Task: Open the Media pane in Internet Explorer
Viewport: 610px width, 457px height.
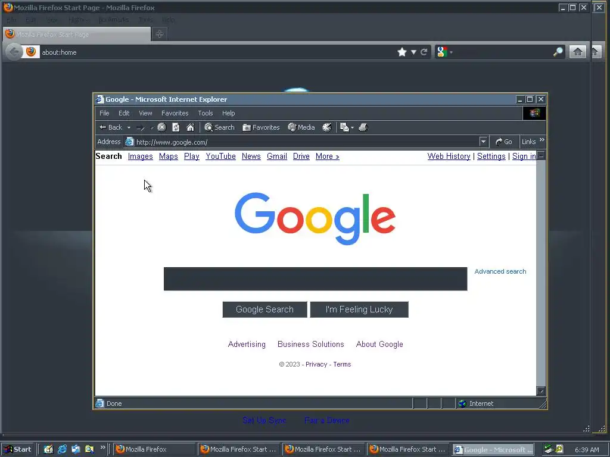Action: (301, 127)
